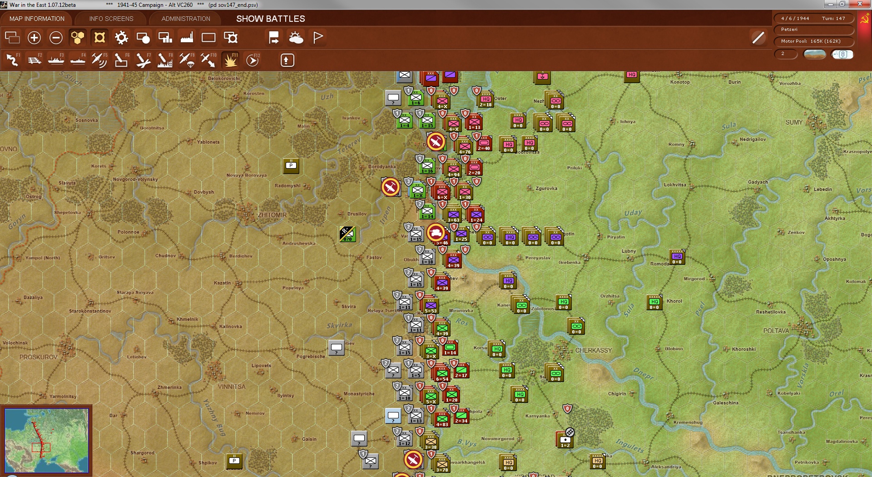This screenshot has width=872, height=477.
Task: Select the 1=2 unit near Novomirgorod
Action: (565, 440)
